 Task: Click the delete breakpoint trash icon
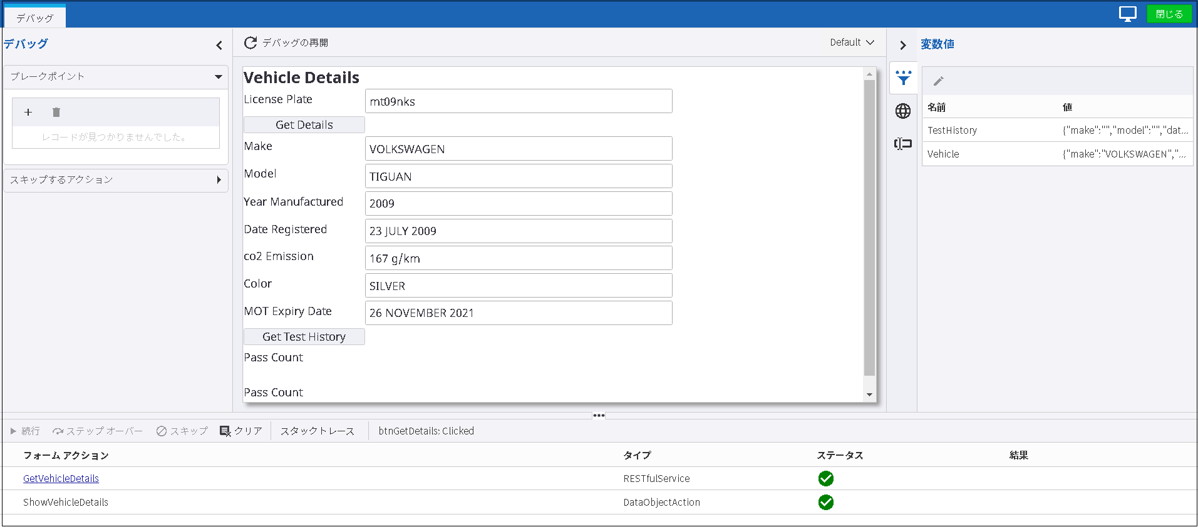(56, 113)
